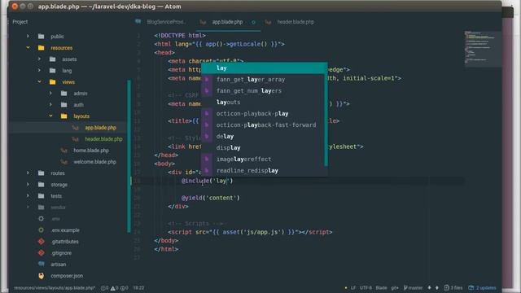
Task: Click the storage folder icon
Action: [x=42, y=185]
